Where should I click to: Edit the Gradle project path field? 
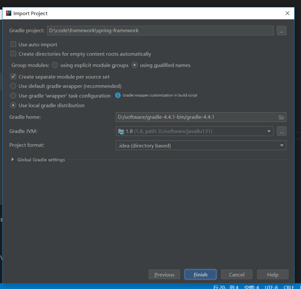(x=160, y=31)
